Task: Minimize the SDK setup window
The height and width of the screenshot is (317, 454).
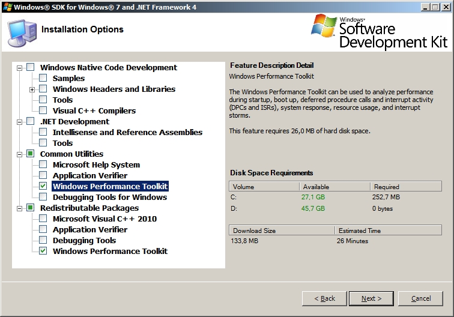Action: point(425,7)
